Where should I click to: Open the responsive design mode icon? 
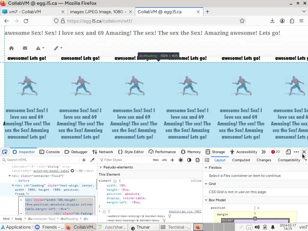(288, 152)
